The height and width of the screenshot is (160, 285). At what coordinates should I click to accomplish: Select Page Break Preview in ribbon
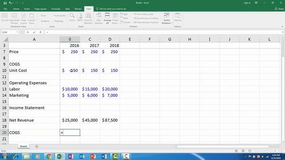pyautogui.click(x=14, y=19)
